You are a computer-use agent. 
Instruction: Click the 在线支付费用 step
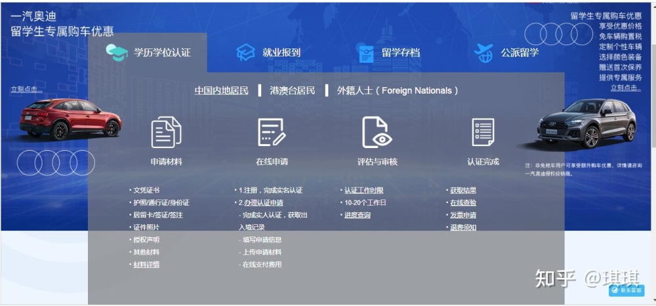(x=262, y=265)
